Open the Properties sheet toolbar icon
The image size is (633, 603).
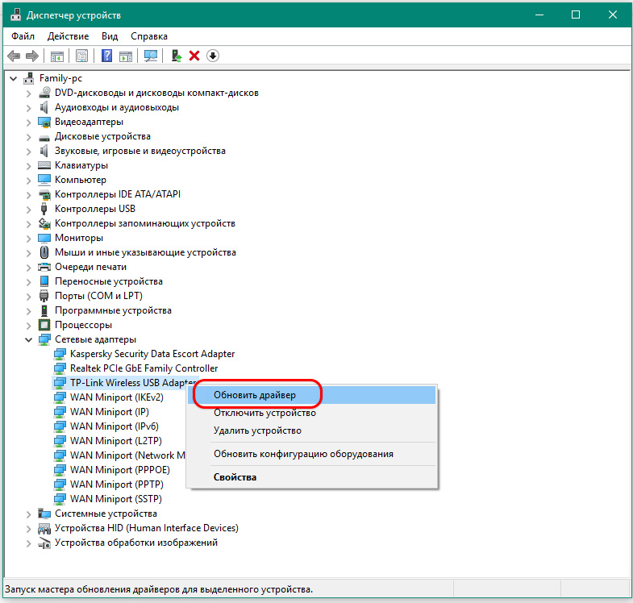81,56
